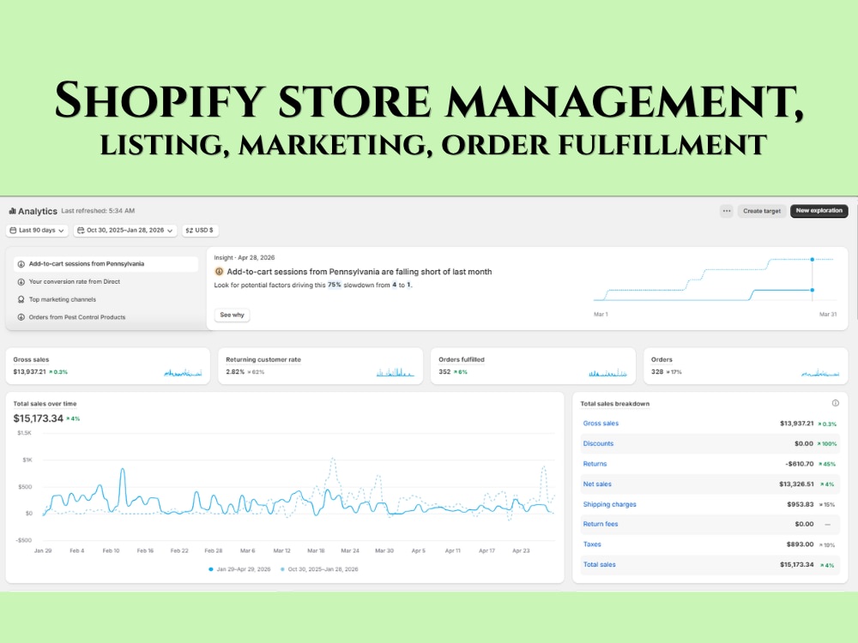The image size is (858, 643).
Task: Select Add-to-cart sessions from Pennsylvania insight
Action: 106,264
